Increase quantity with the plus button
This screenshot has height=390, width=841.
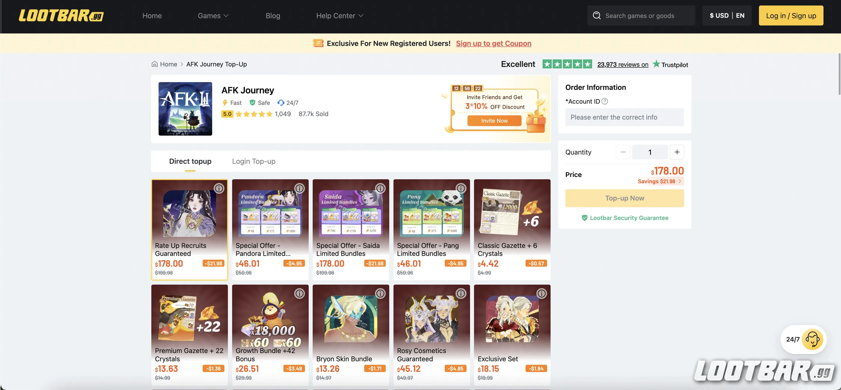pyautogui.click(x=677, y=152)
